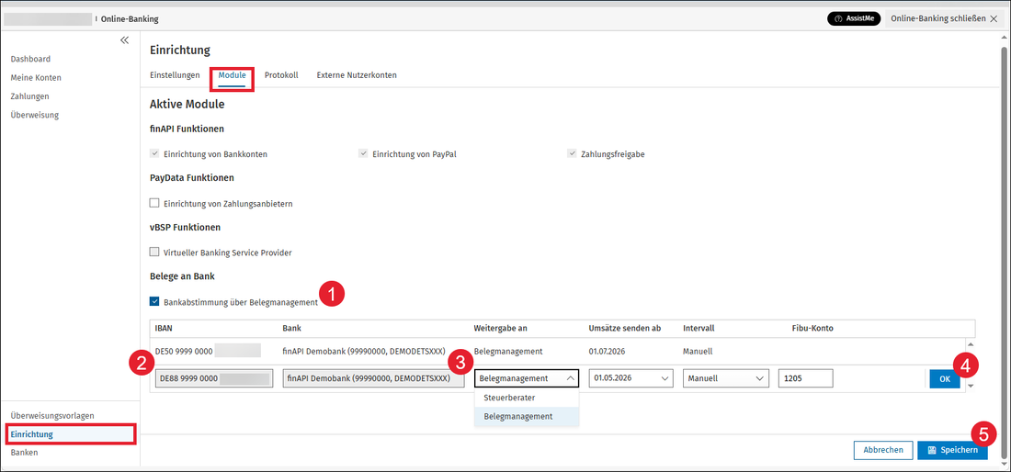The image size is (1011, 472).
Task: Click the Abbrechen button
Action: point(882,450)
